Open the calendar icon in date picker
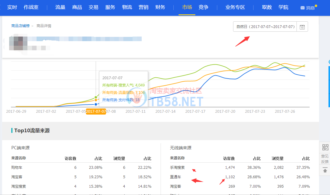Image resolution: width=330 pixels, height=195 pixels. [302, 27]
